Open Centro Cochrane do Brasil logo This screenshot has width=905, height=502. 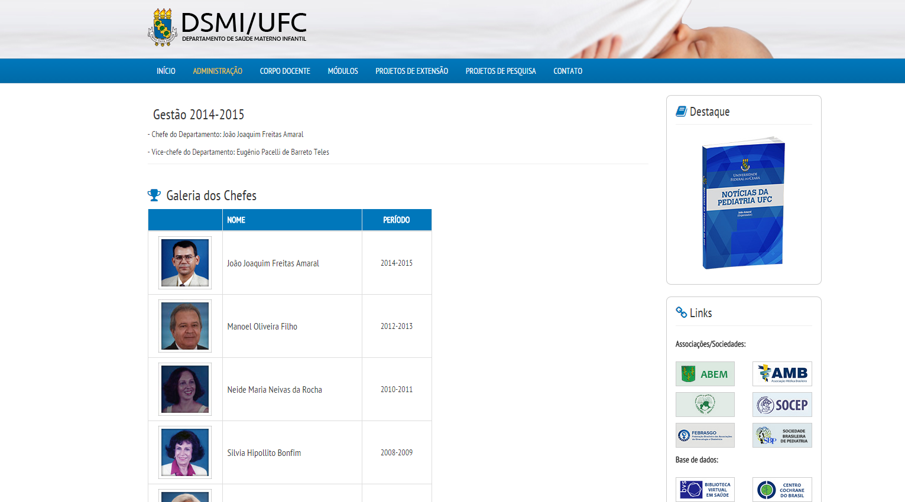782,490
